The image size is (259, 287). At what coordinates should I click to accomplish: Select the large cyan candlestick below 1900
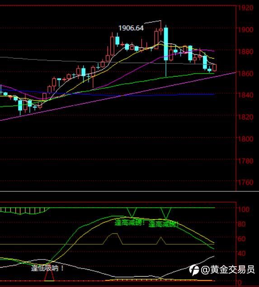pyautogui.click(x=166, y=44)
